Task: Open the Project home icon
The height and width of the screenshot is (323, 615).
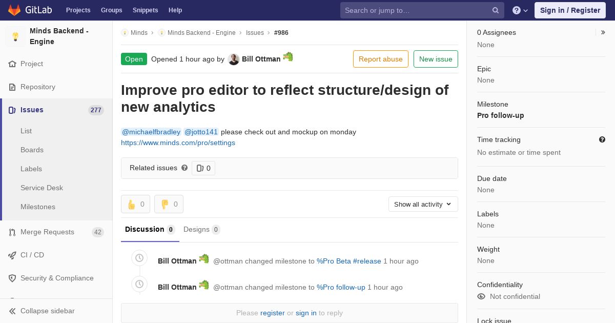Action: coord(12,64)
